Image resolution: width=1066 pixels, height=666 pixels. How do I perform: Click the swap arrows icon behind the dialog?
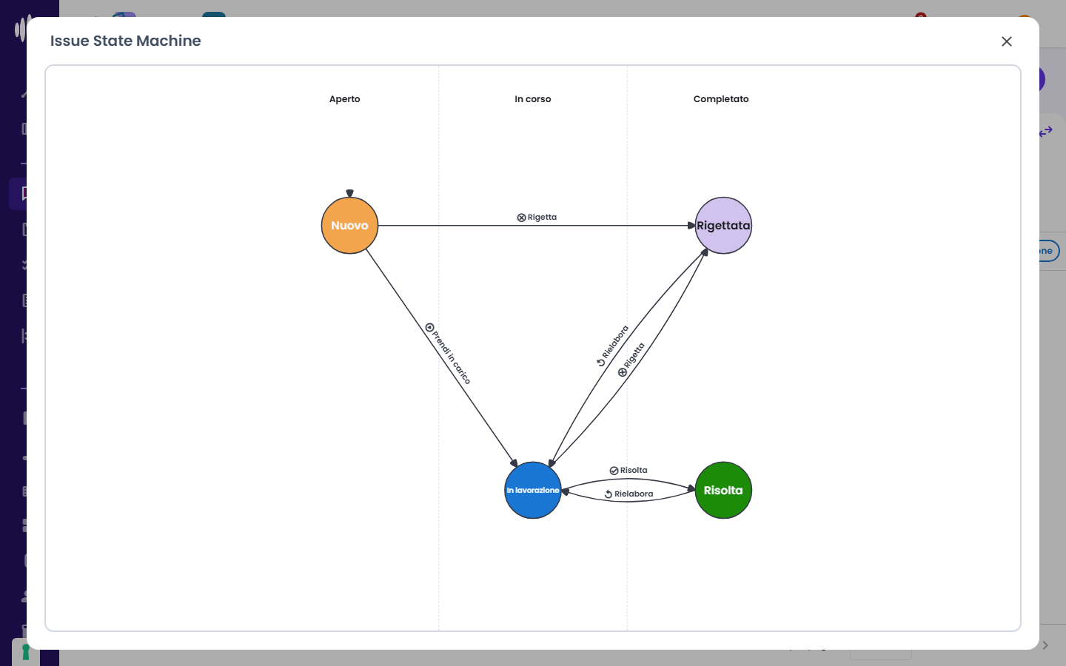[1045, 132]
